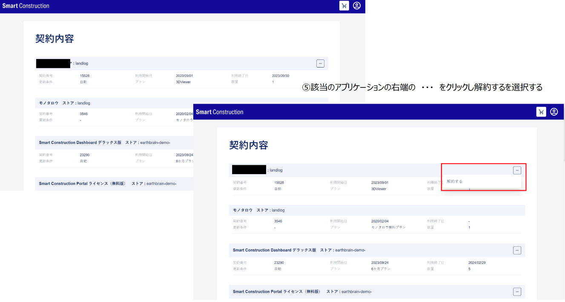This screenshot has width=565, height=302.
Task: Click contract number 3546 in the front window
Action: tap(278, 221)
